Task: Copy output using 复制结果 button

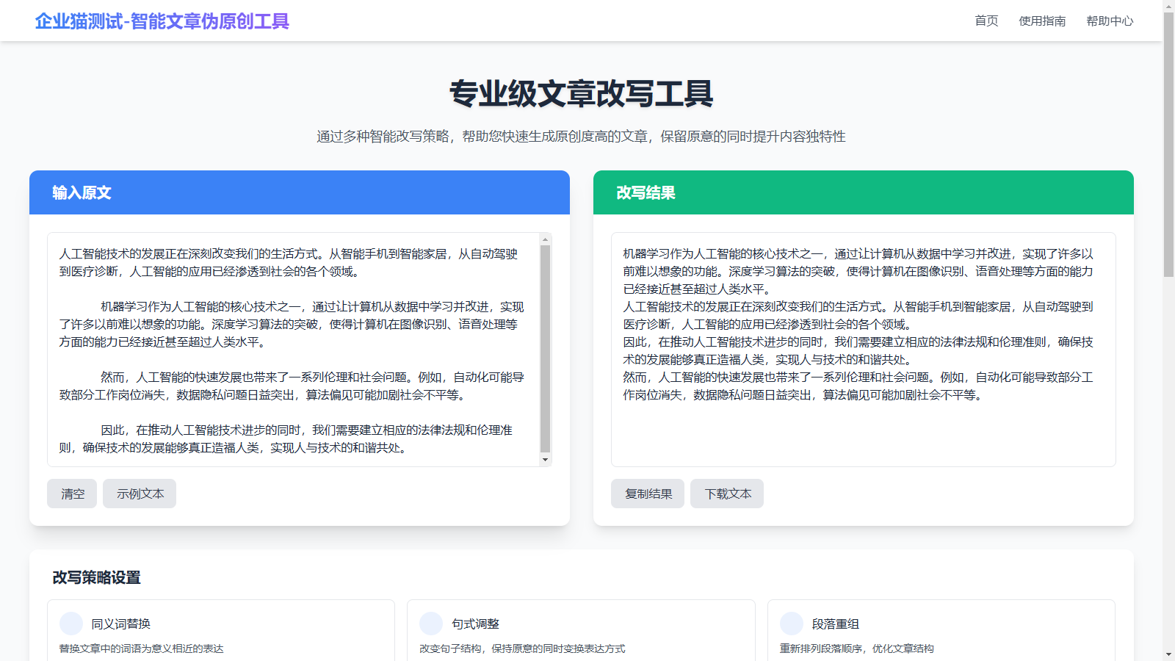Action: coord(648,494)
